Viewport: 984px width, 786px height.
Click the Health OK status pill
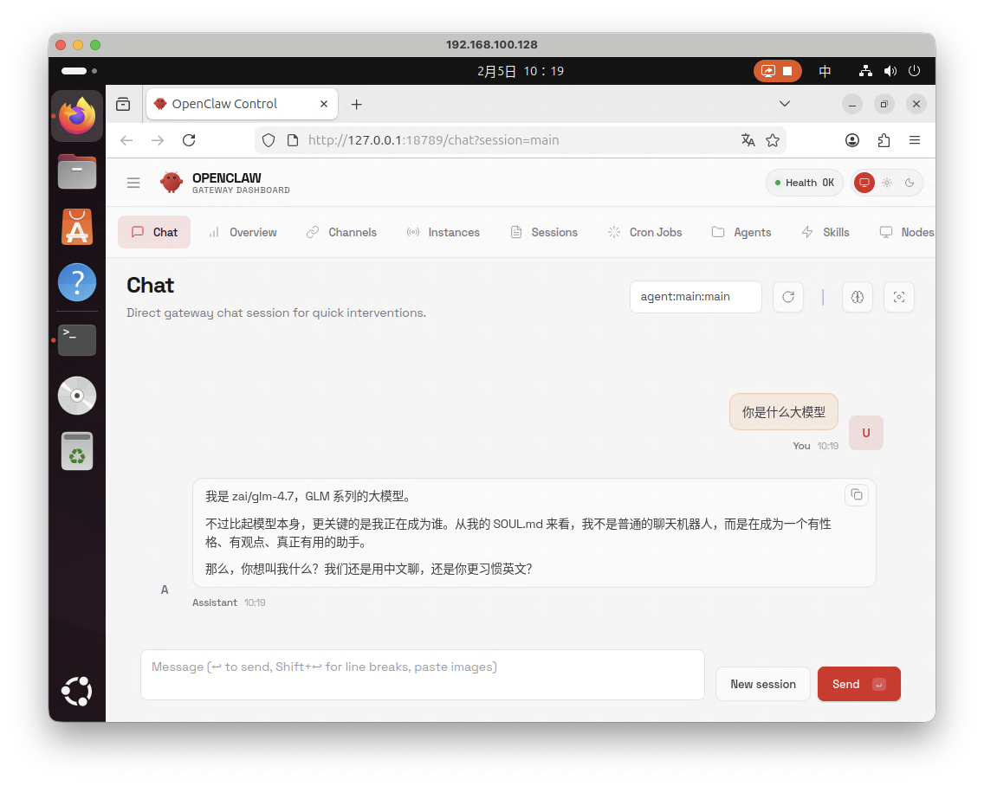[804, 183]
